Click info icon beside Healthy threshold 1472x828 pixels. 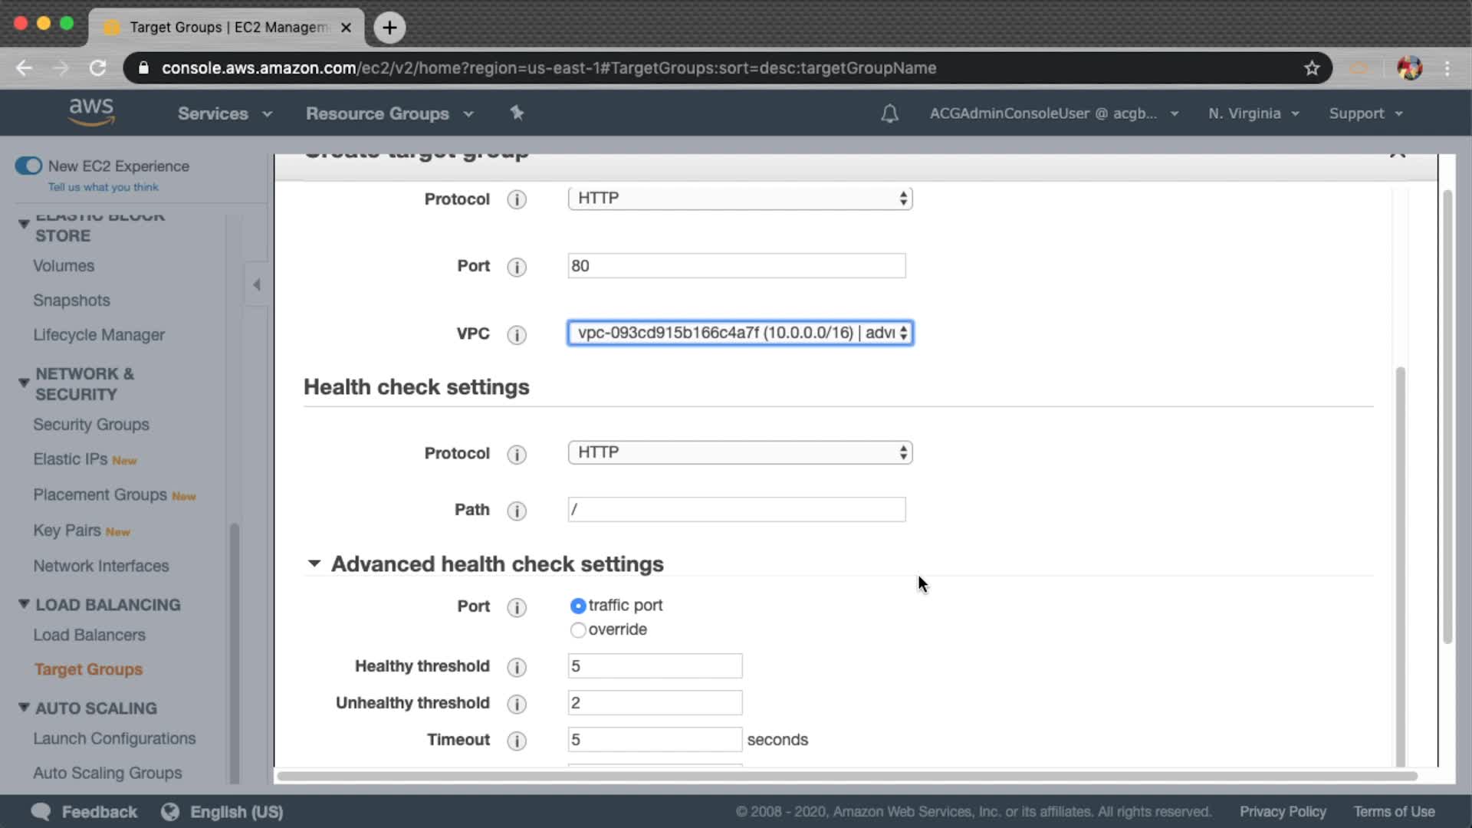pyautogui.click(x=517, y=667)
